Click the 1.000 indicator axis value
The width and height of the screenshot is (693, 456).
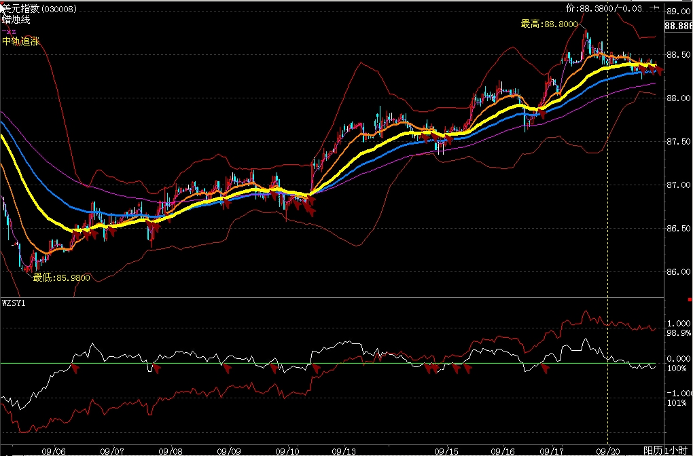679,324
